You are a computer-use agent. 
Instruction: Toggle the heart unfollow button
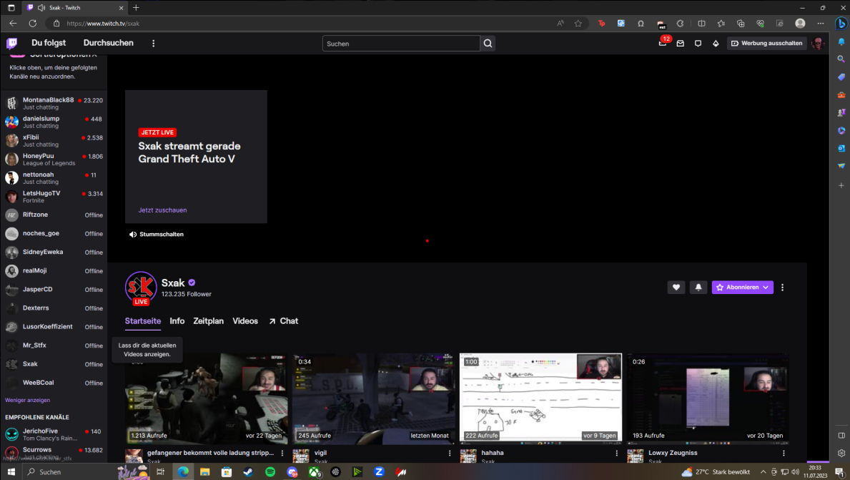click(x=676, y=288)
